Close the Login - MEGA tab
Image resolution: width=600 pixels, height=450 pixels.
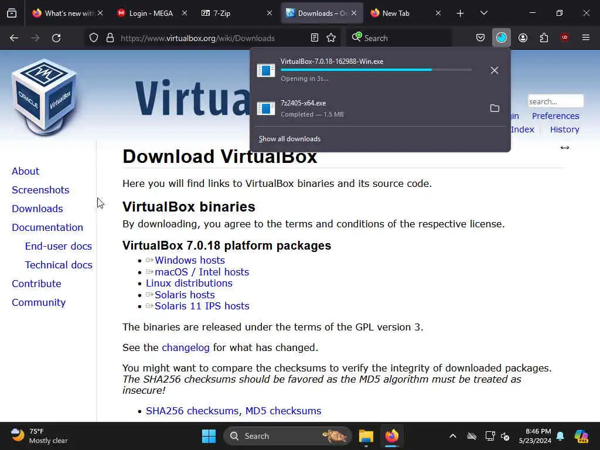(x=185, y=13)
